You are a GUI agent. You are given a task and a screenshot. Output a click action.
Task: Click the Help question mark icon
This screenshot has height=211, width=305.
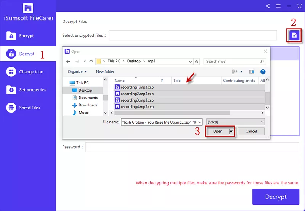(262, 71)
